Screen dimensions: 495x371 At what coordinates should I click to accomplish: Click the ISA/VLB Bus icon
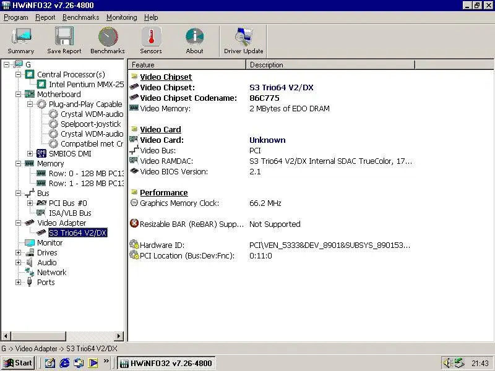point(41,213)
